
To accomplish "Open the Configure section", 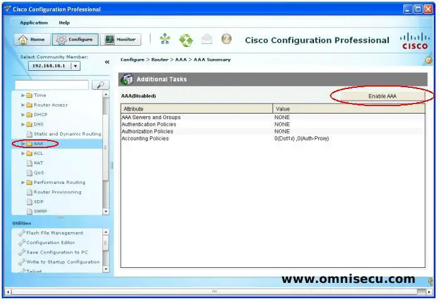I will point(75,40).
